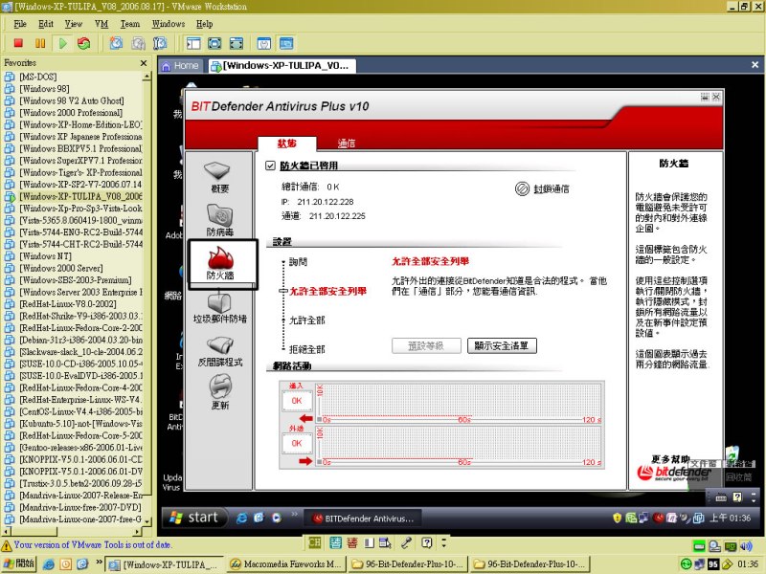Image resolution: width=766 pixels, height=574 pixels.
Task: Open the View menu in VMware Workstation
Action: click(x=74, y=24)
